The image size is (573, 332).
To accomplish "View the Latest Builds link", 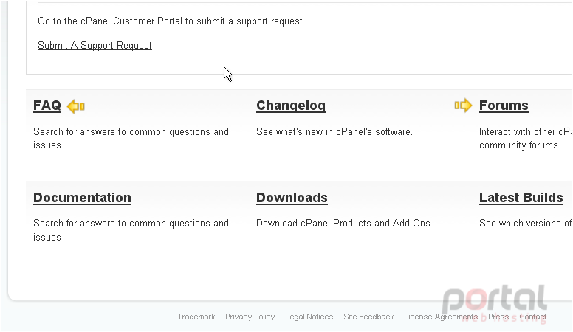I will coord(521,198).
